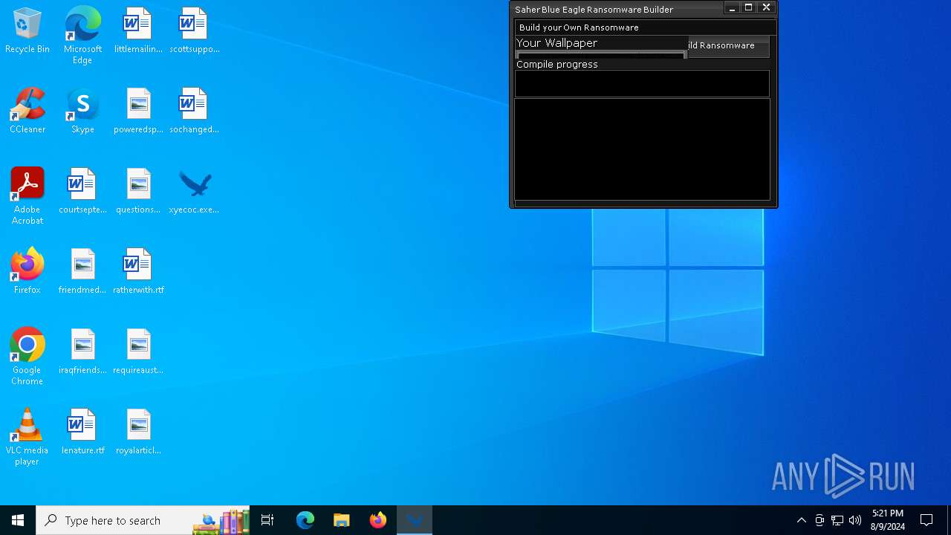Click the Compile progress bar area

point(642,83)
